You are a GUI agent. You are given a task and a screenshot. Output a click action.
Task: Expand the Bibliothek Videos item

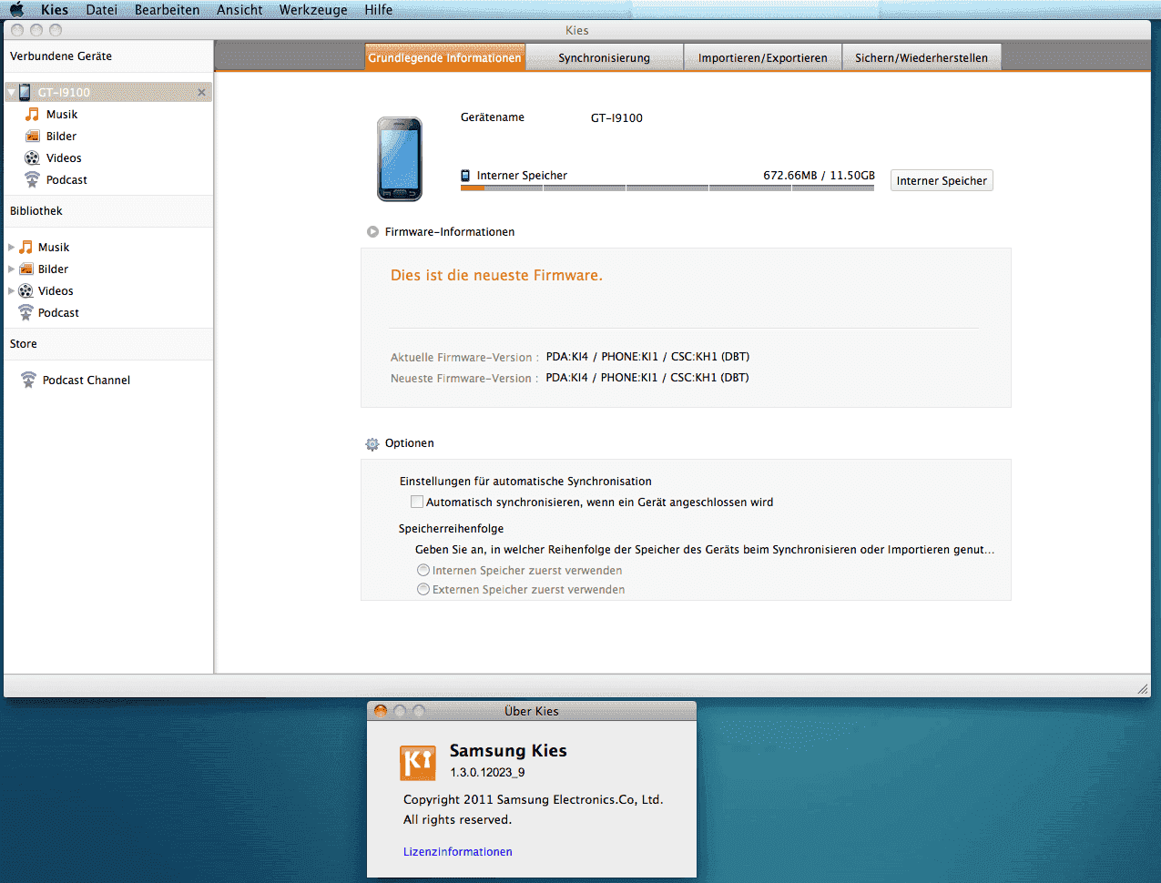coord(11,291)
